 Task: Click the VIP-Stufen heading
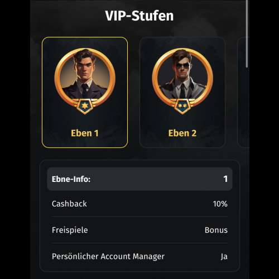[139, 16]
